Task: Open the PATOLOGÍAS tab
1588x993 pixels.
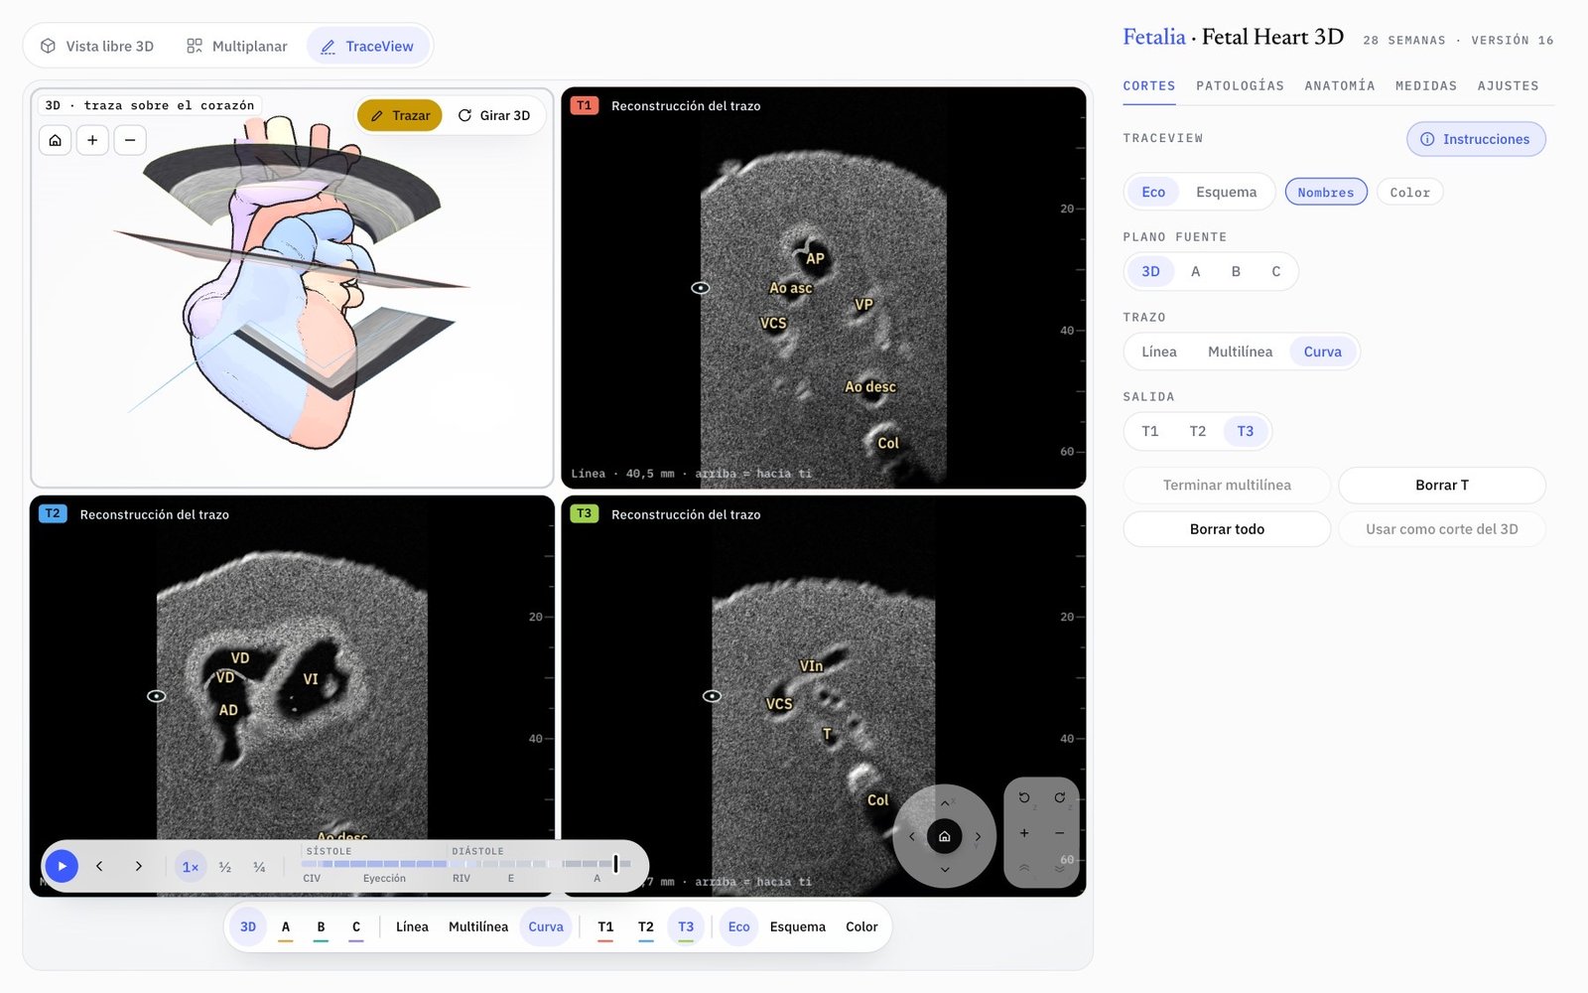Action: click(1240, 86)
